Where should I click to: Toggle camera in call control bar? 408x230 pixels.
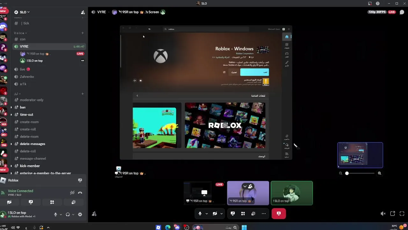[215, 213]
